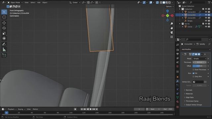212x119 pixels.
Task: Open the Modifier wrench properties tab
Action: click(178, 81)
